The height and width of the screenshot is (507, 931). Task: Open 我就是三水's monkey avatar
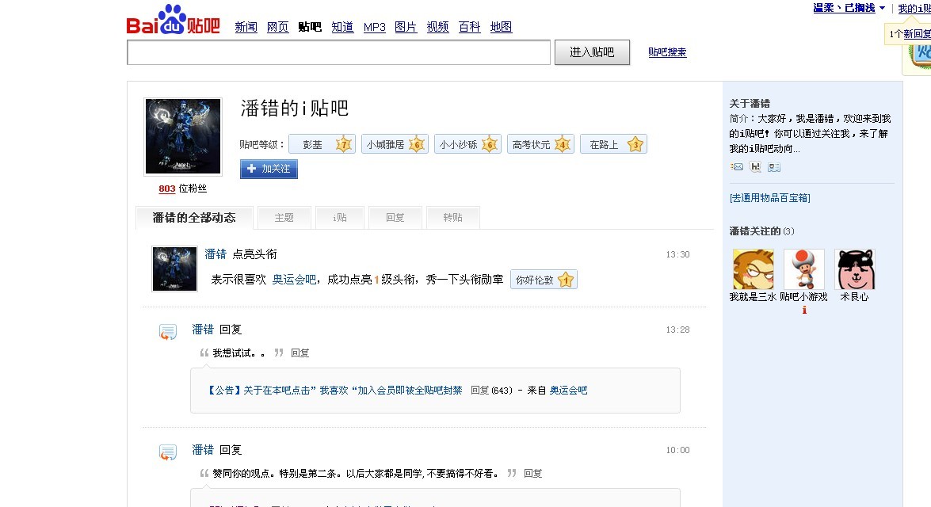point(754,269)
